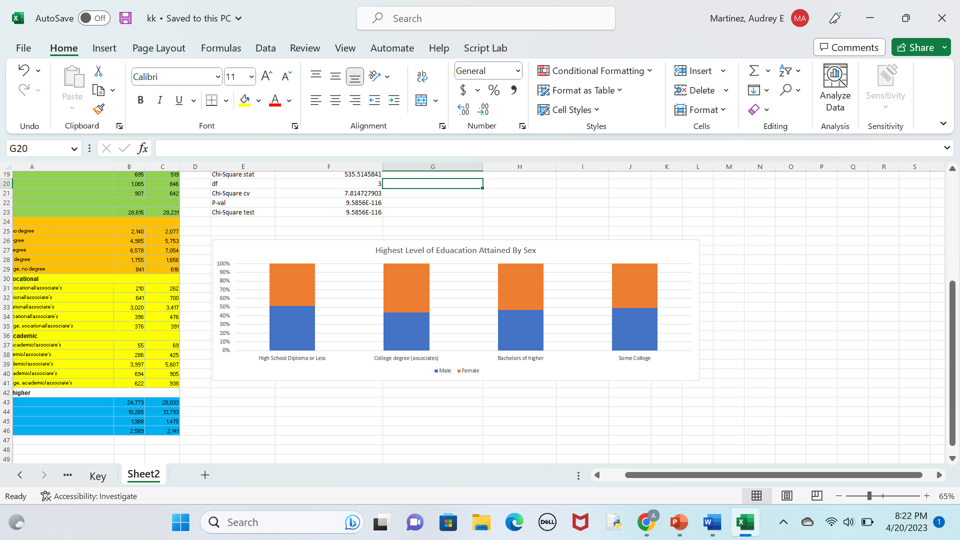Image resolution: width=960 pixels, height=540 pixels.
Task: Click the Increase Font Size icon
Action: pos(266,76)
